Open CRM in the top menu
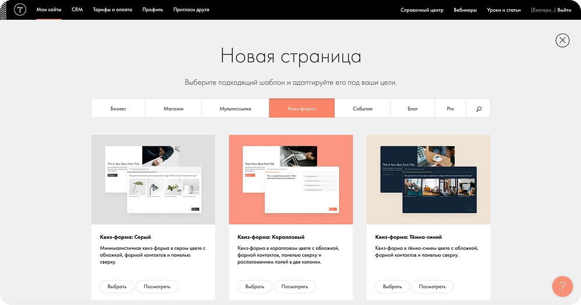The height and width of the screenshot is (305, 581). 77,10
